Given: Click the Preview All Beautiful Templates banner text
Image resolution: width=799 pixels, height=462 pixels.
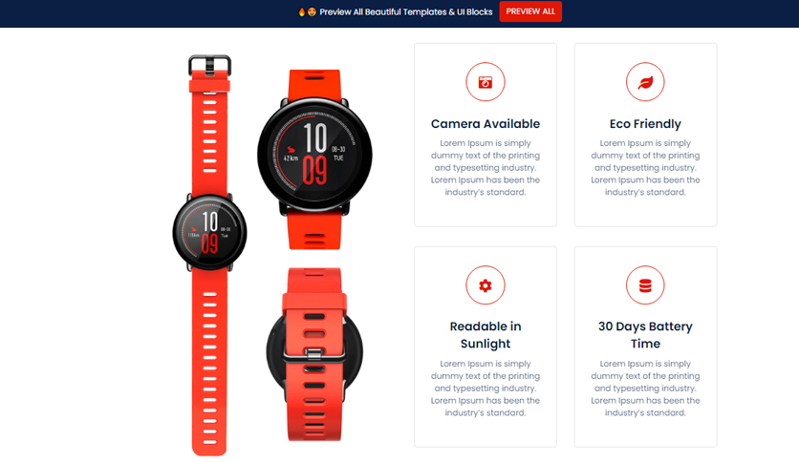Looking at the screenshot, I should [405, 11].
